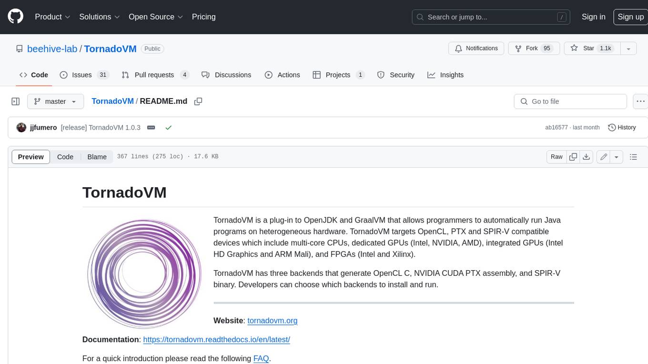The height and width of the screenshot is (364, 648).
Task: Switch to the Pull requests tab
Action: tap(155, 75)
